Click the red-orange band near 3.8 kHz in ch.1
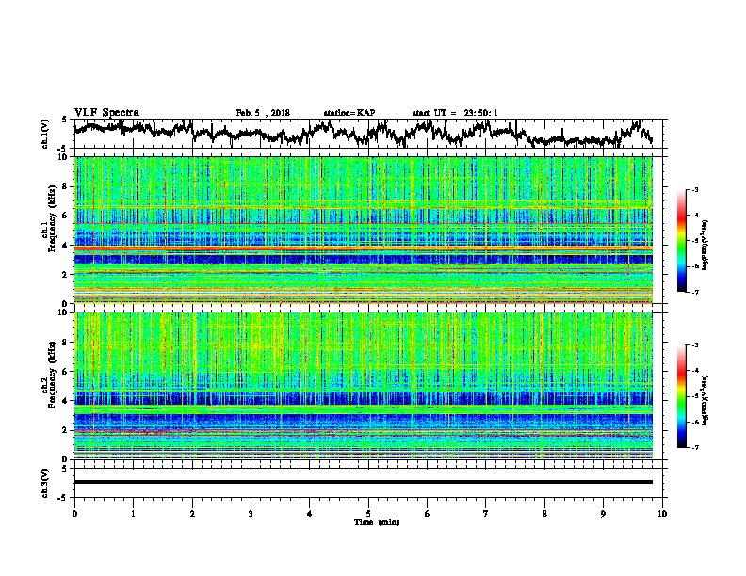 (364, 248)
